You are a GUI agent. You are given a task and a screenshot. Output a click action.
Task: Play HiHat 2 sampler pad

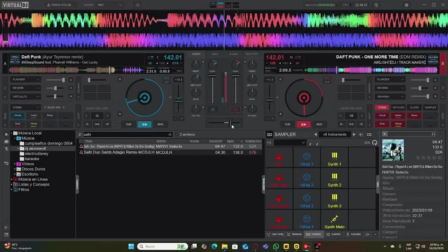(x=307, y=179)
